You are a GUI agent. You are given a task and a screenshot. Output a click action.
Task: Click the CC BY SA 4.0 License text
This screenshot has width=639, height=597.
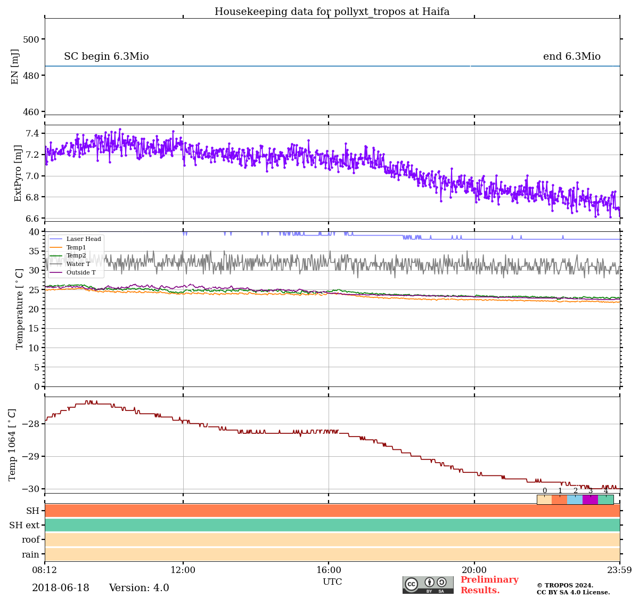click(573, 592)
